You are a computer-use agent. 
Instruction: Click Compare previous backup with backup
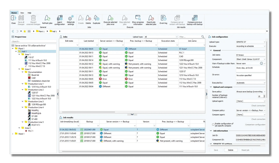point(195,18)
